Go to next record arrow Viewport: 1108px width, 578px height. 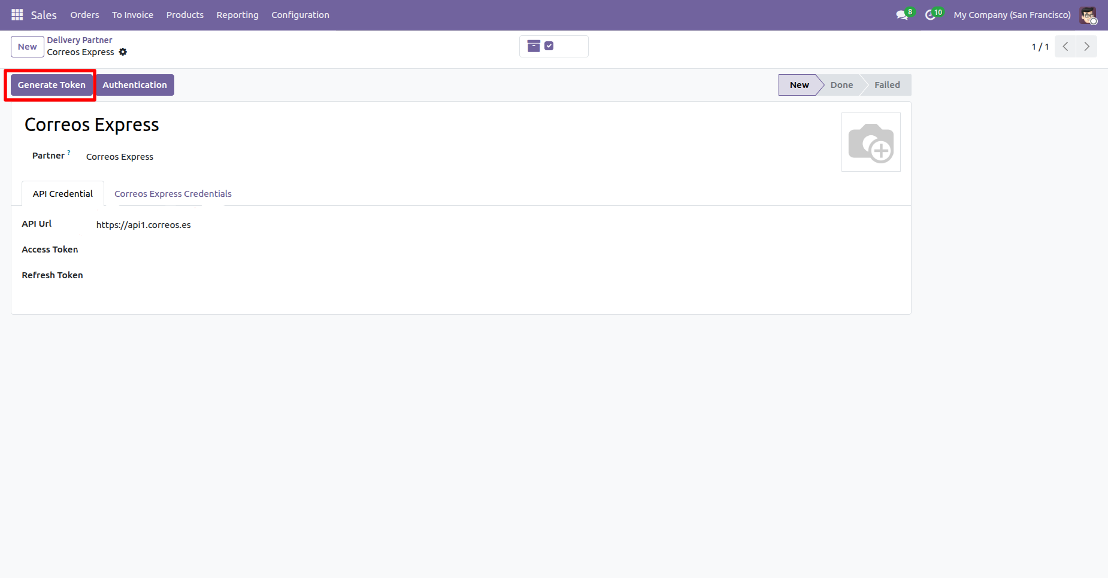(x=1086, y=47)
